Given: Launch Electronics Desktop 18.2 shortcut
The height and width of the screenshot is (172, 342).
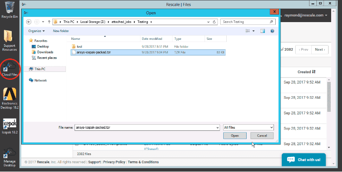Looking at the screenshot, I should coord(10,98).
